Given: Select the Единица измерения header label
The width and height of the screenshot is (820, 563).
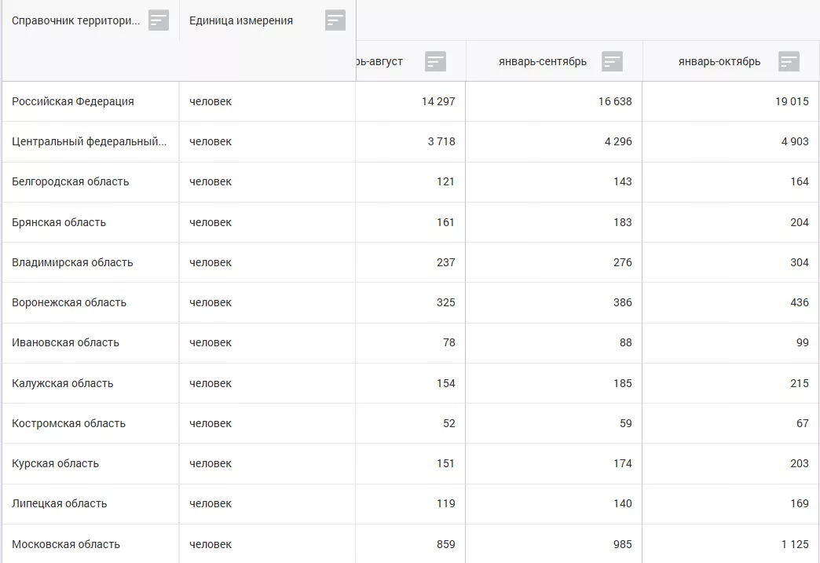Looking at the screenshot, I should click(x=241, y=21).
